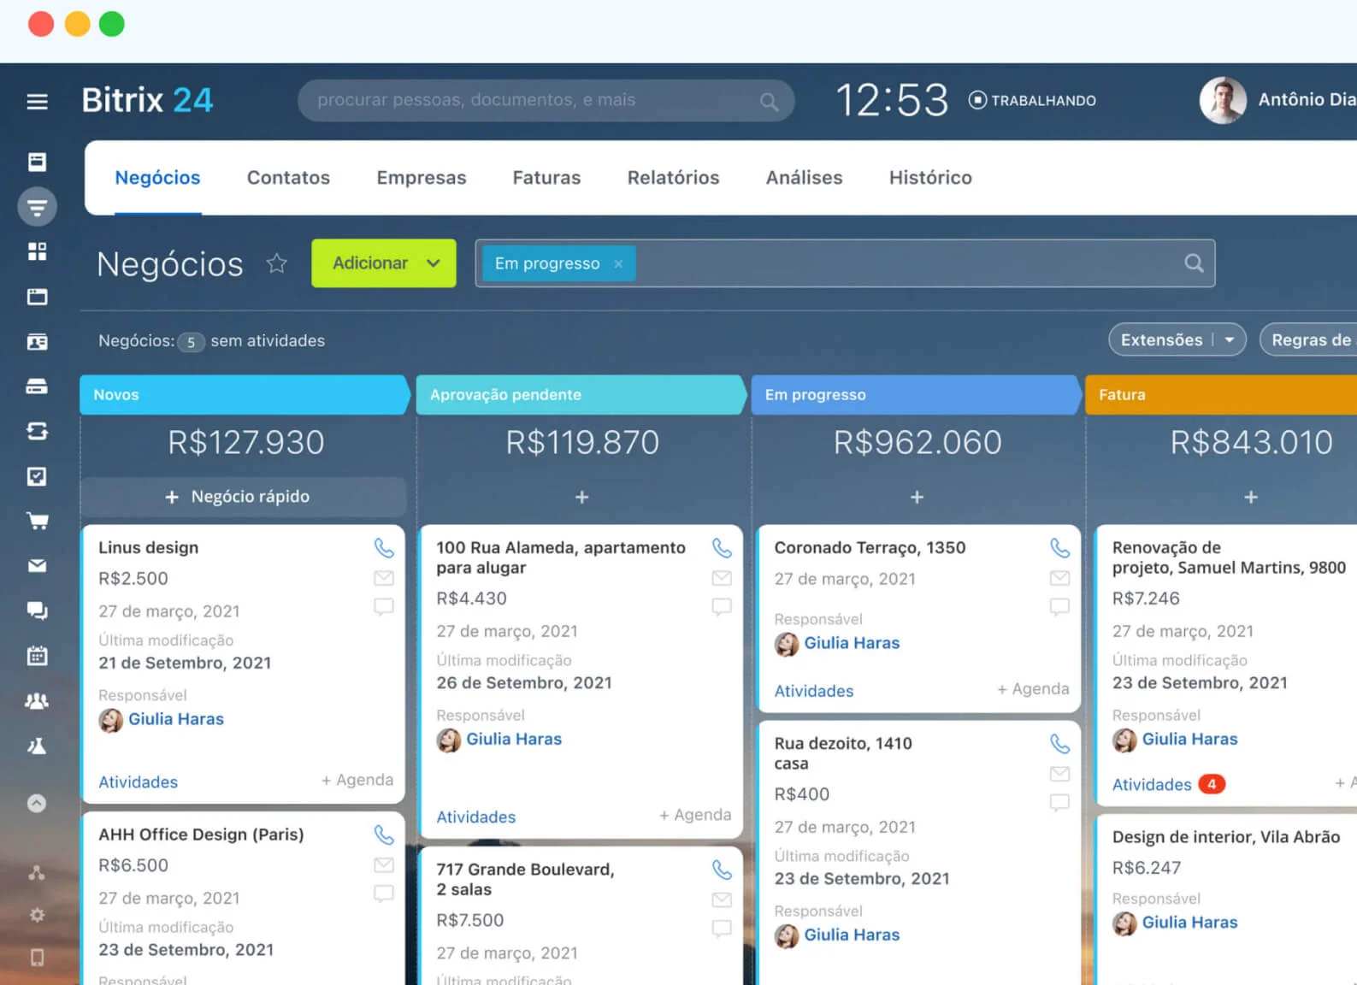
Task: Open the lab flask sidebar icon
Action: tap(37, 746)
